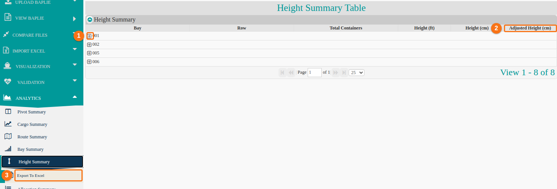Collapse the Analytics menu arrow
The width and height of the screenshot is (557, 189).
[x=75, y=96]
